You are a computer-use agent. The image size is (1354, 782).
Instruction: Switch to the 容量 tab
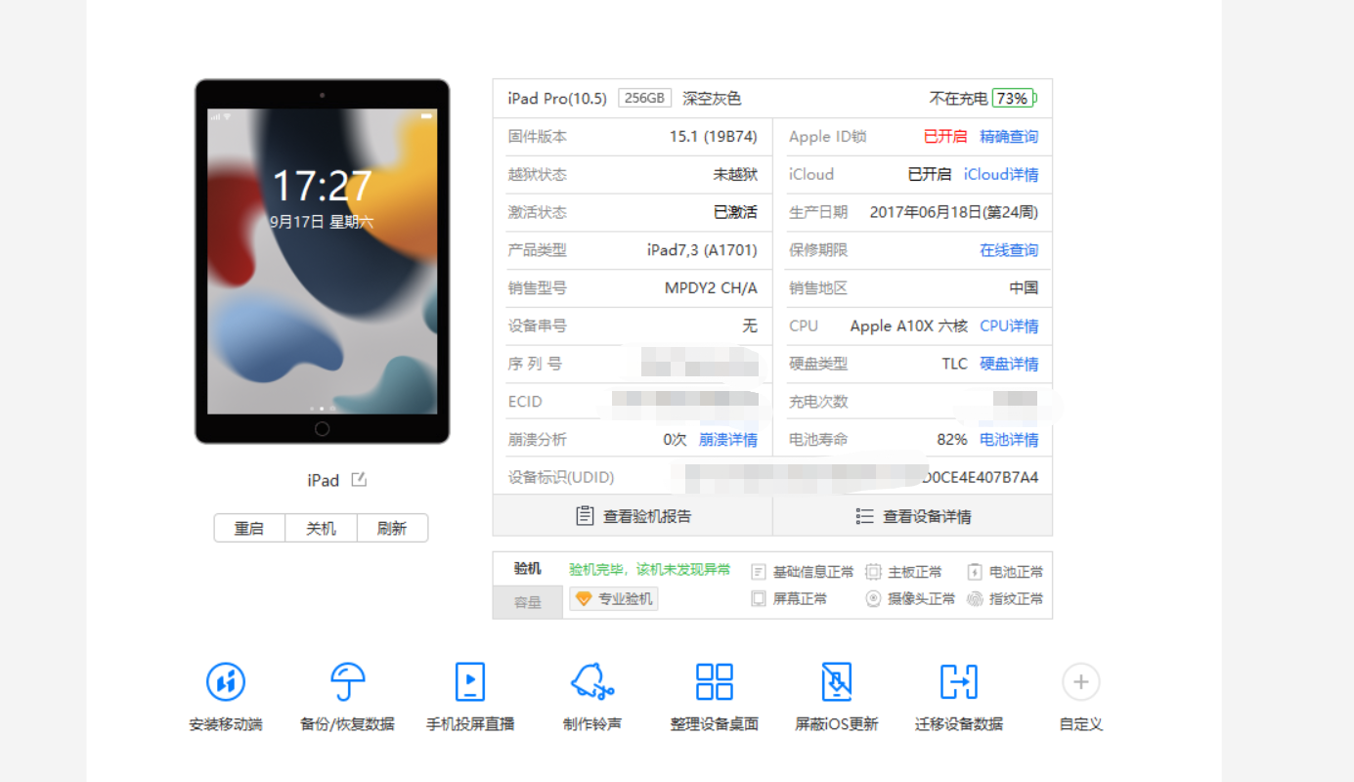[528, 602]
